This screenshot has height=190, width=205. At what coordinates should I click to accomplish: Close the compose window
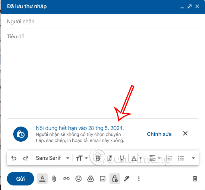197,6
